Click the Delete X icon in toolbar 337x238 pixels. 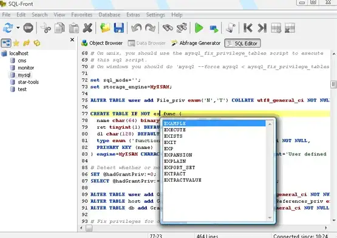(87, 28)
